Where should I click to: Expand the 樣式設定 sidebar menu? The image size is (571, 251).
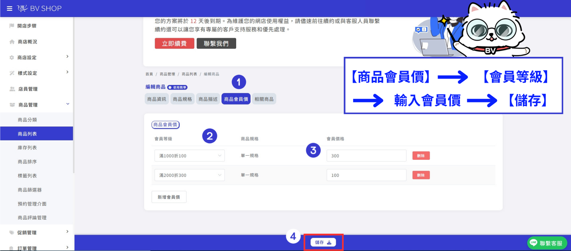click(67, 72)
